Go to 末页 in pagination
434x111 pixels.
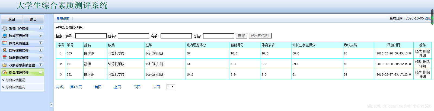157,87
